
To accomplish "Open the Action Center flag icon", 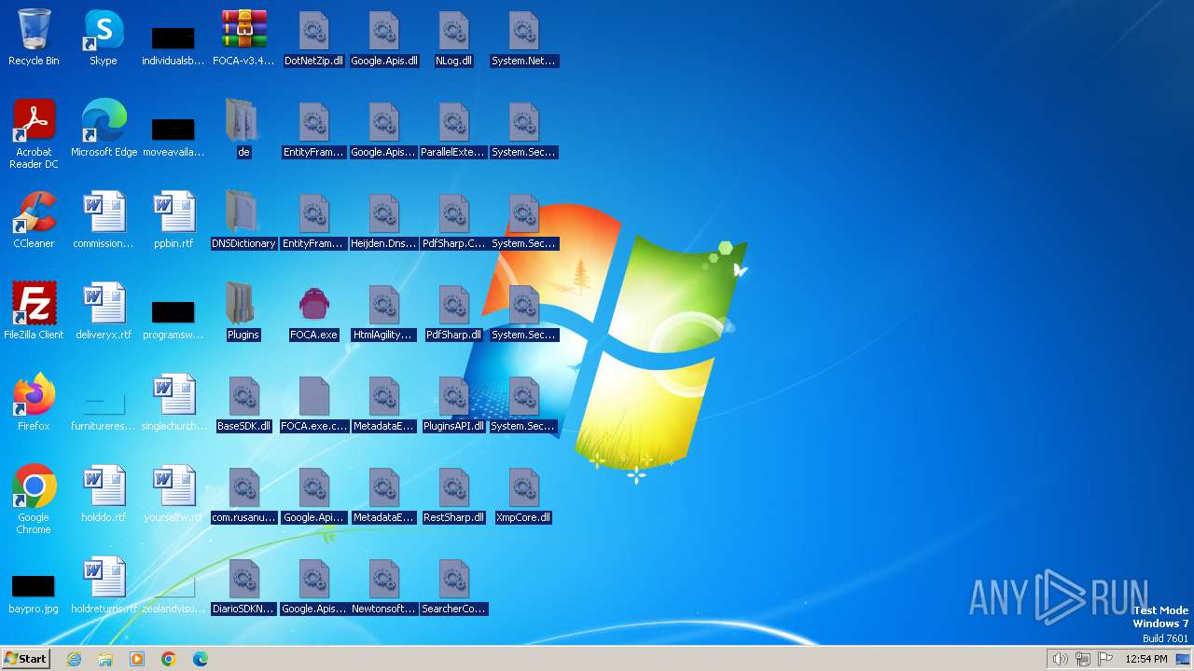I will 1105,659.
